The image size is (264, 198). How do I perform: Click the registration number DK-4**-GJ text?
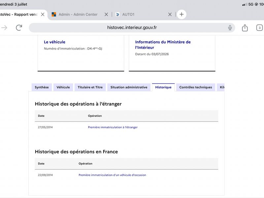[x=95, y=49]
